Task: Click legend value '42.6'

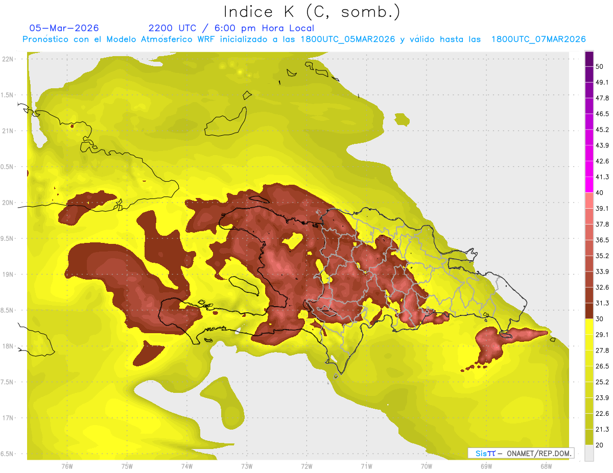Action: [x=602, y=161]
